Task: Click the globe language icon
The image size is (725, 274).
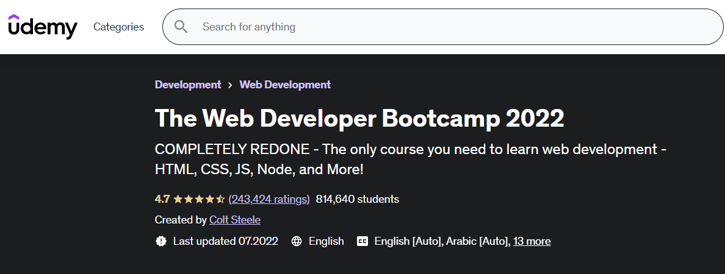Action: (297, 241)
